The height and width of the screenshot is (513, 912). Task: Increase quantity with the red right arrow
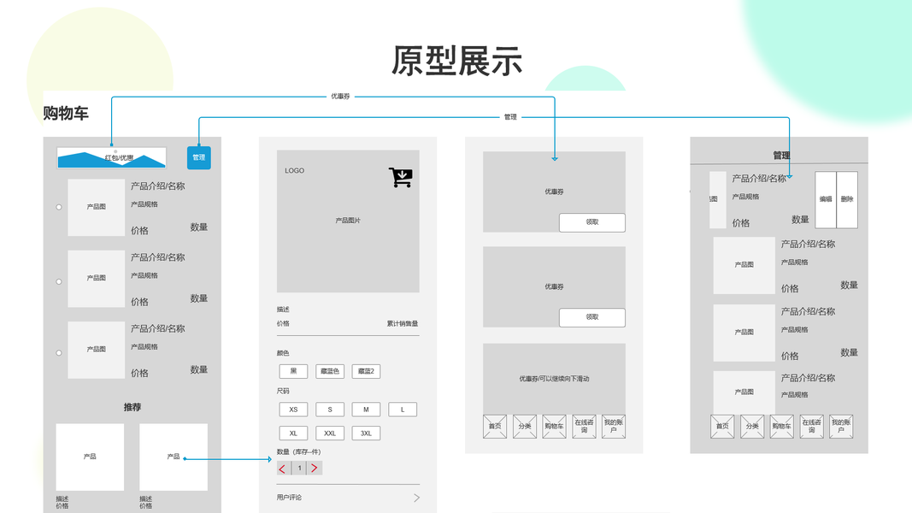[315, 469]
